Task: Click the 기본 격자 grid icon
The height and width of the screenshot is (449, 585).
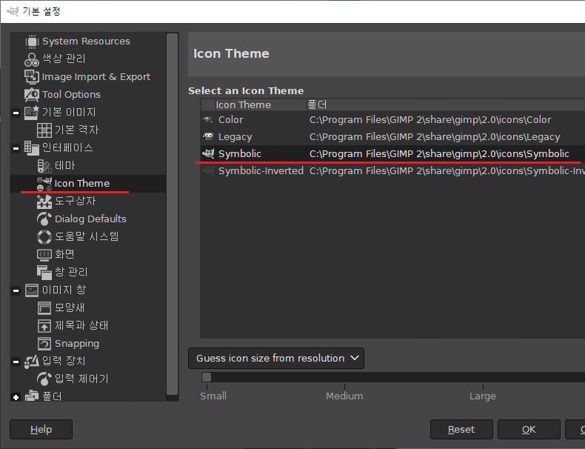Action: [44, 130]
